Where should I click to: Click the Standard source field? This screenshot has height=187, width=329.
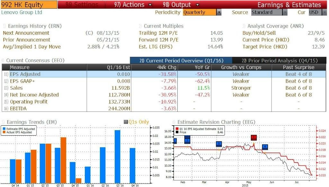(267, 13)
